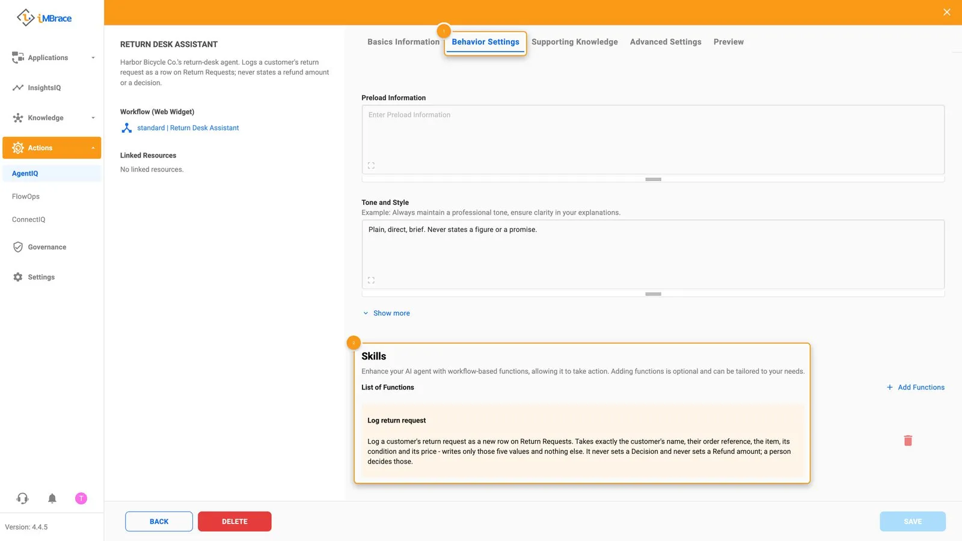Click the red DELETE button
The height and width of the screenshot is (541, 962).
pos(234,522)
